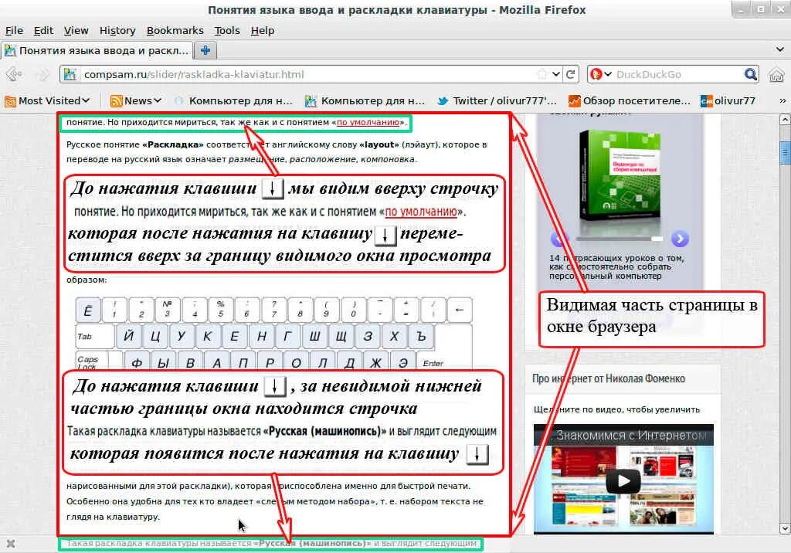
Task: Open the address bar history dropdown arrow
Action: point(556,75)
